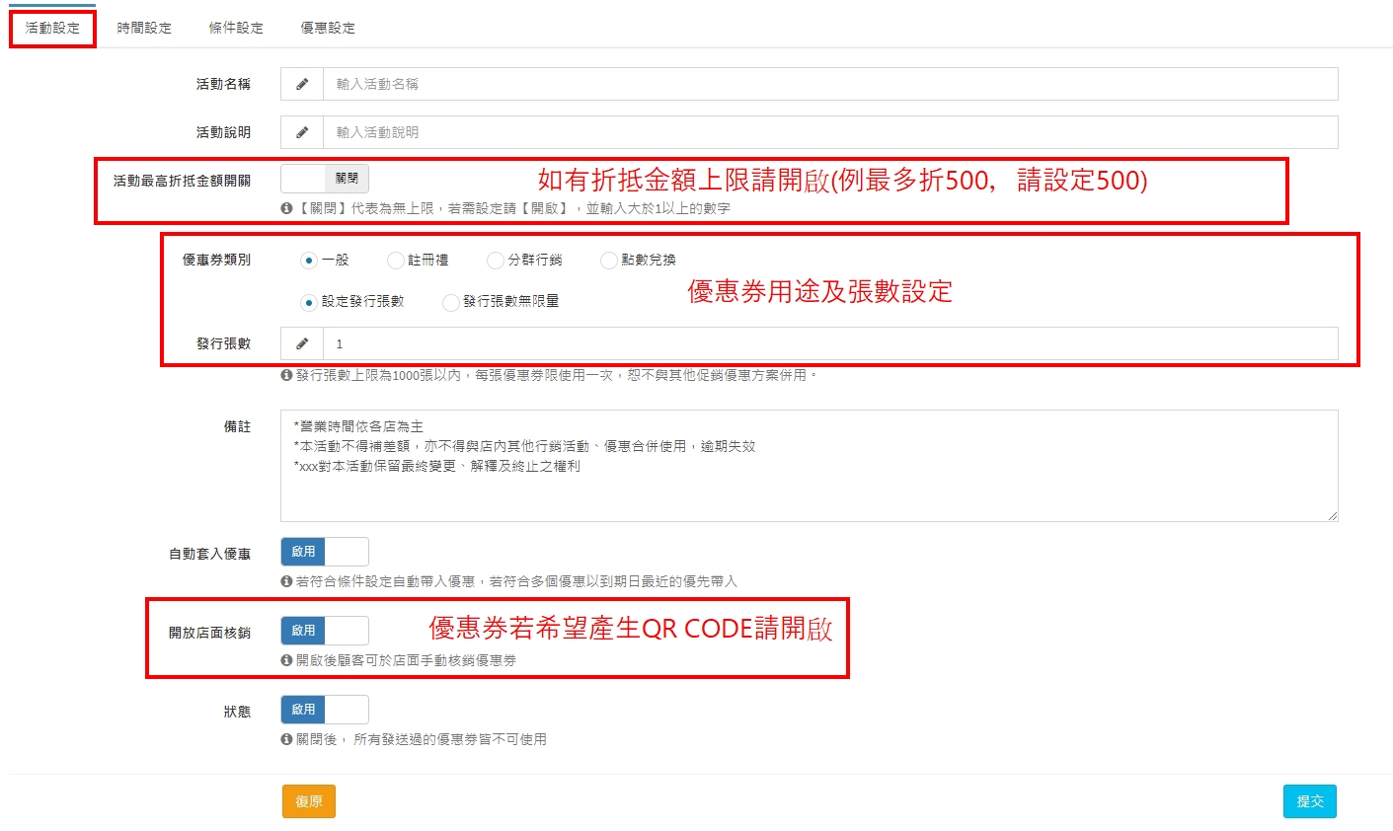Image resolution: width=1393 pixels, height=831 pixels.
Task: Click pencil icon beside 活動名稱 field
Action: [302, 84]
